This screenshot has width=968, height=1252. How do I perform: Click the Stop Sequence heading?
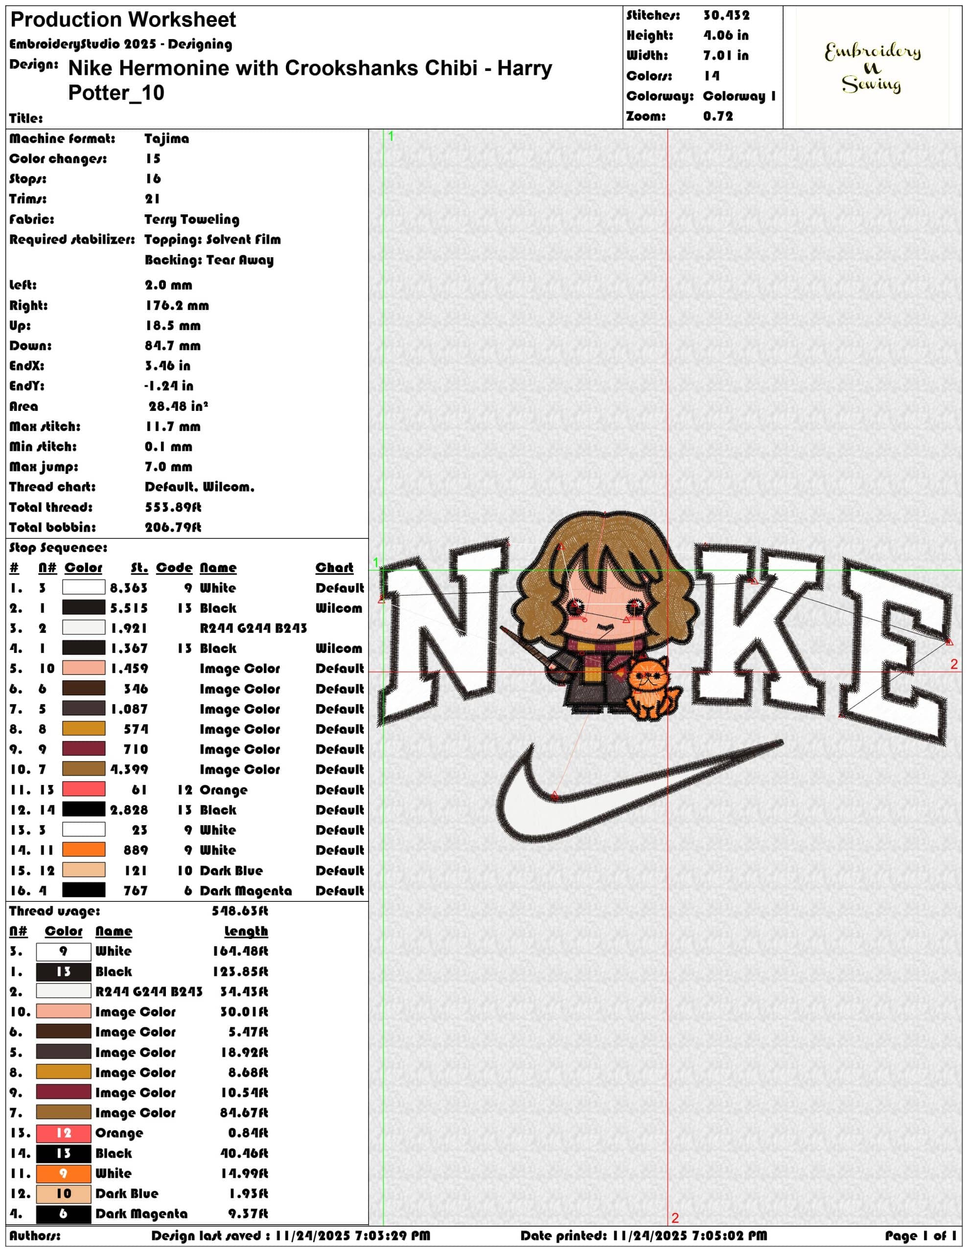[x=58, y=548]
